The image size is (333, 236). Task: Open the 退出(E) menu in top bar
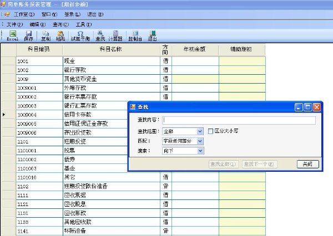(95, 14)
